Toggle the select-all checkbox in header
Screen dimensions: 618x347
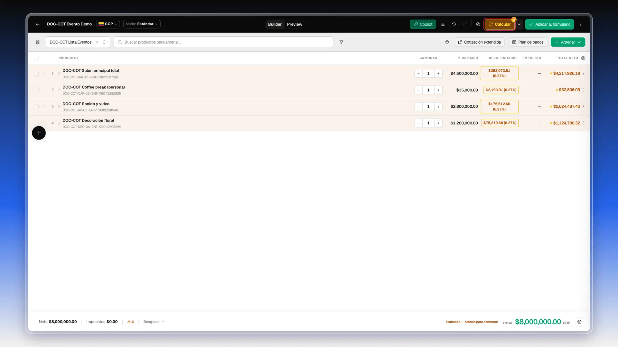[x=36, y=58]
